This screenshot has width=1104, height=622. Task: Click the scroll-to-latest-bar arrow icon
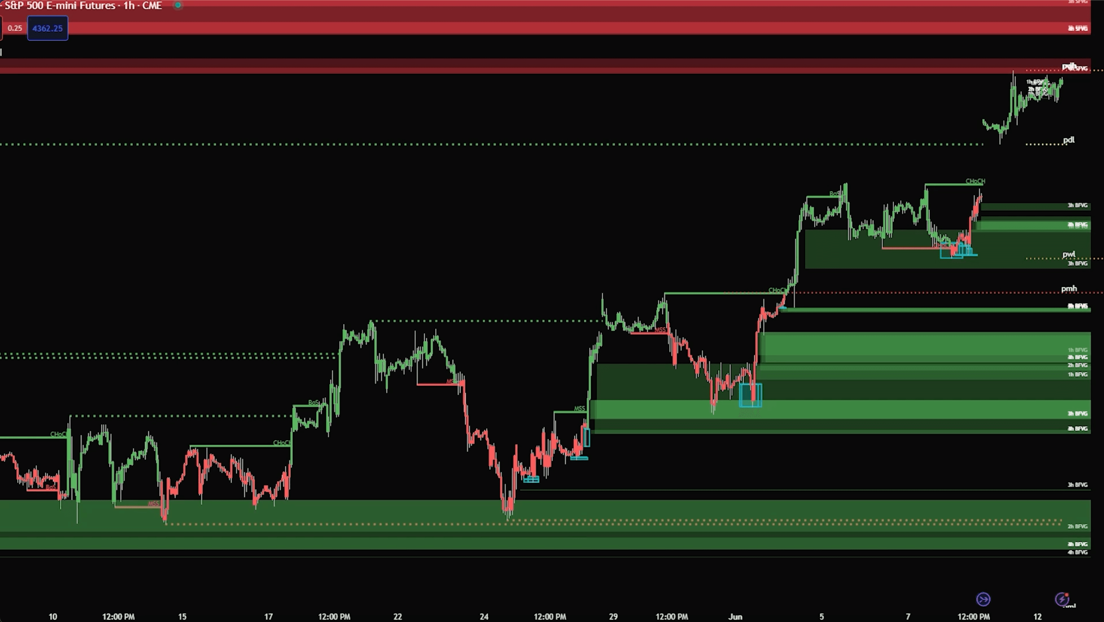[x=983, y=599]
